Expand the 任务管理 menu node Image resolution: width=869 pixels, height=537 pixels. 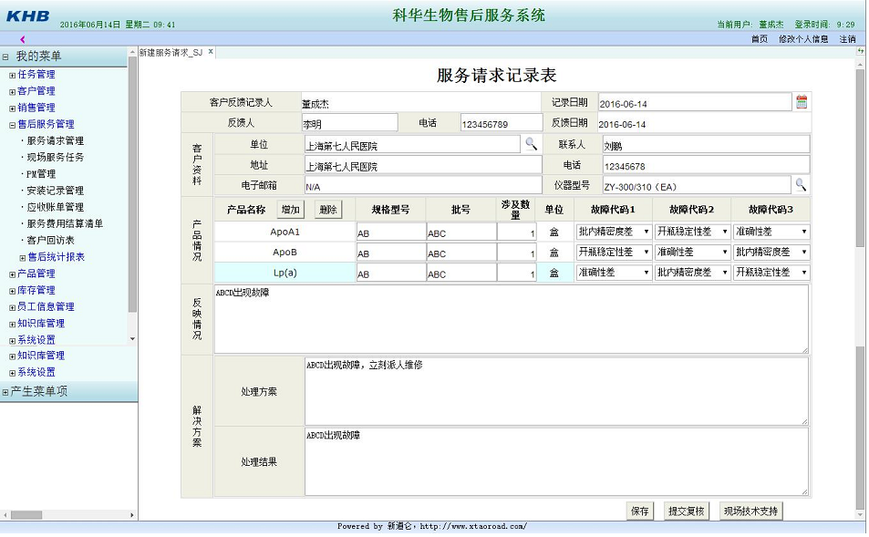click(x=12, y=75)
